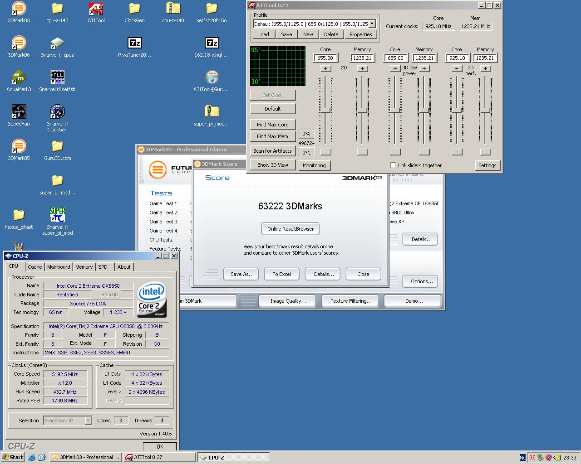Click the 2D Core clock slider

[x=325, y=111]
